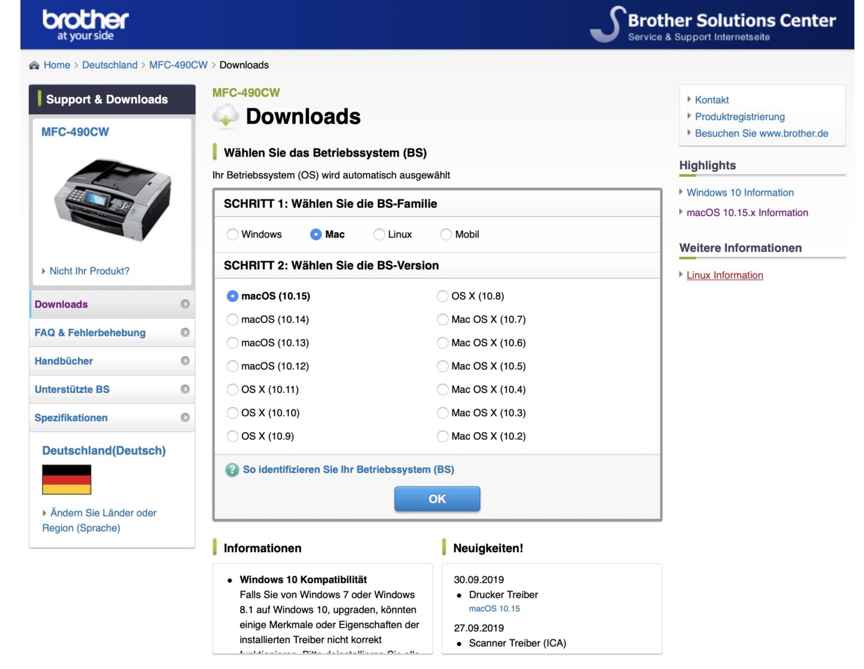Viewport: 864px width, 669px height.
Task: Click the Brother at your side logo
Action: click(85, 26)
